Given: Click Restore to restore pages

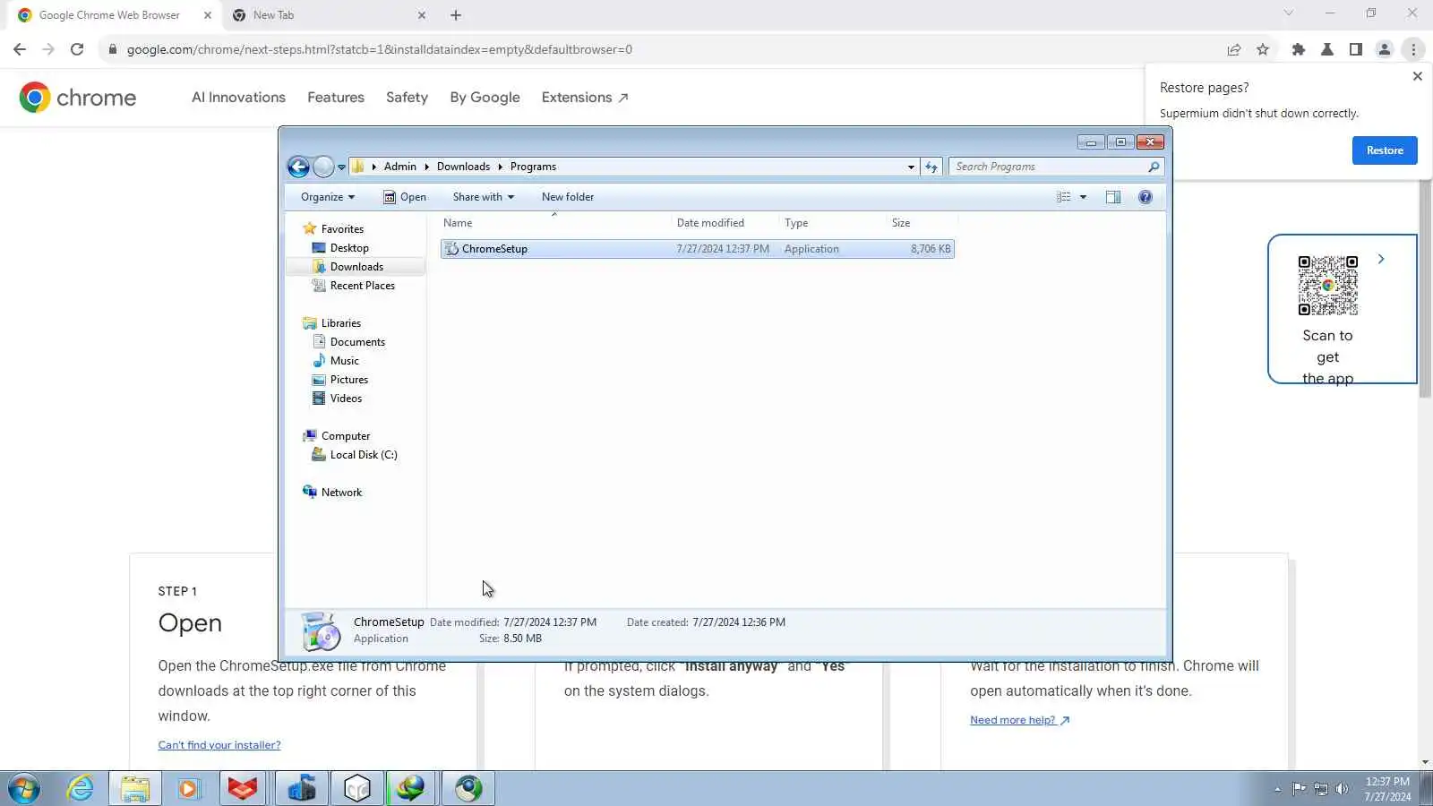Looking at the screenshot, I should click(1385, 150).
